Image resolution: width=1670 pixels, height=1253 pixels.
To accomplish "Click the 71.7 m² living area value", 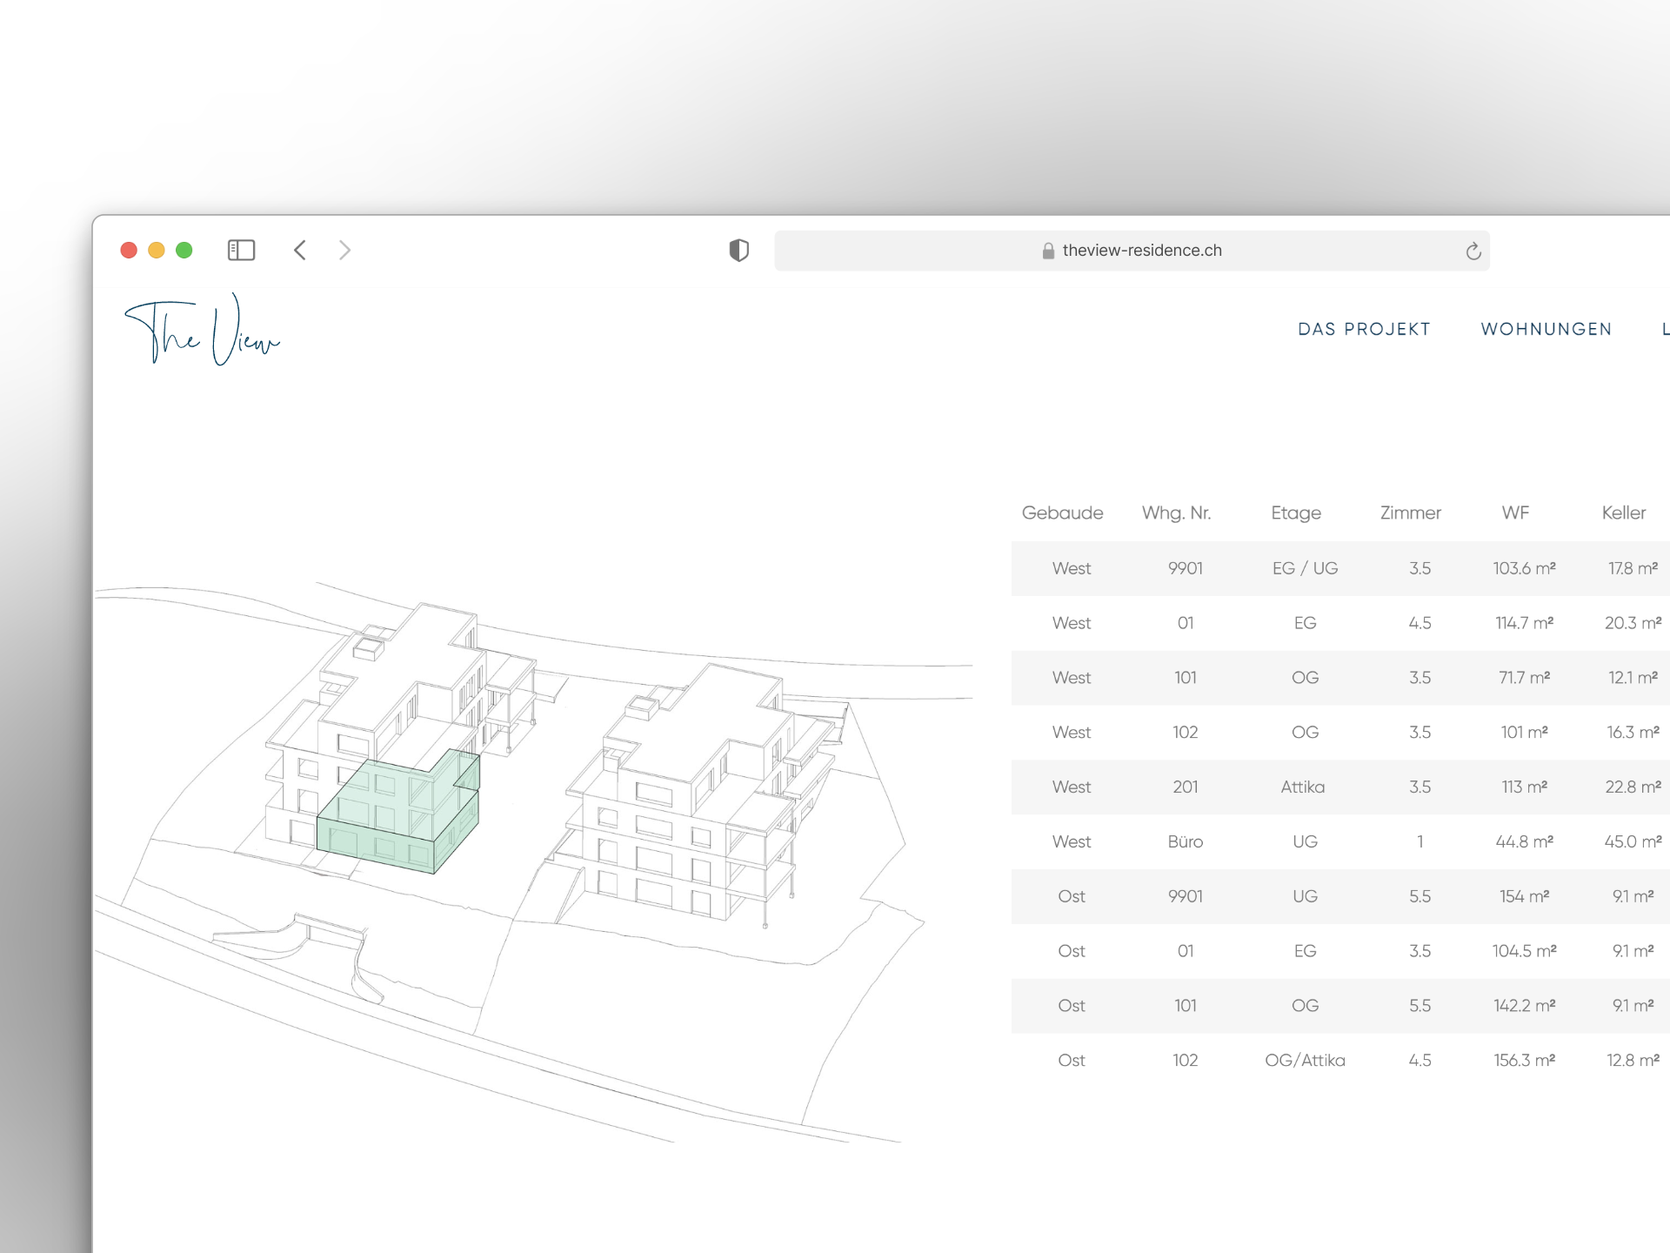I will click(x=1524, y=678).
